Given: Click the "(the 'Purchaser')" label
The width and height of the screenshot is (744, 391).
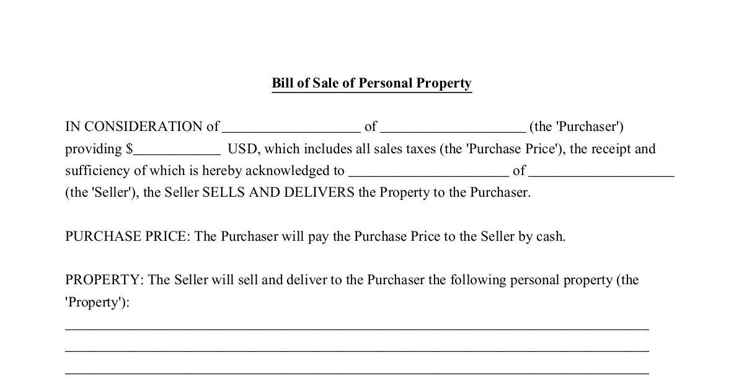Looking at the screenshot, I should [x=576, y=127].
